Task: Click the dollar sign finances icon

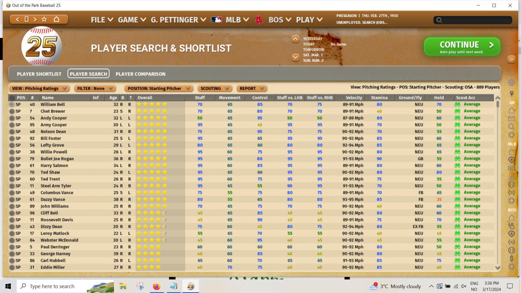Action: [x=511, y=258]
